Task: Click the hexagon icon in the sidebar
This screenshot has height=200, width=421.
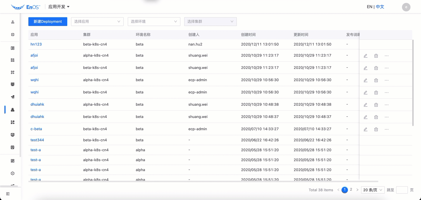Action: click(x=13, y=173)
